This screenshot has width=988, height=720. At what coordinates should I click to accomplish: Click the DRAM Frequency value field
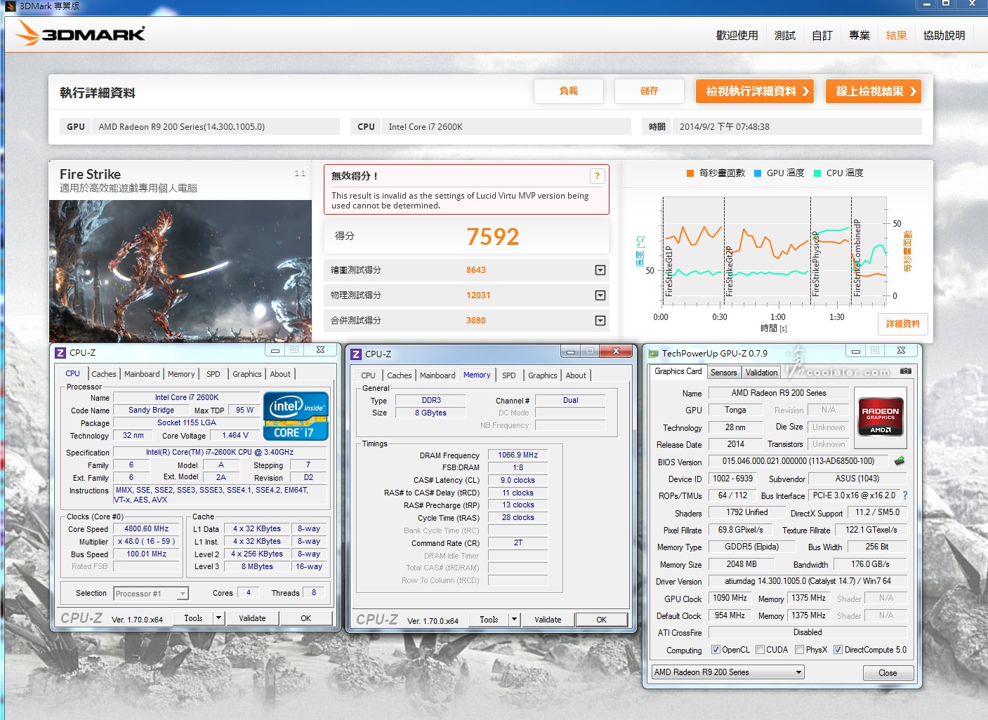click(518, 455)
